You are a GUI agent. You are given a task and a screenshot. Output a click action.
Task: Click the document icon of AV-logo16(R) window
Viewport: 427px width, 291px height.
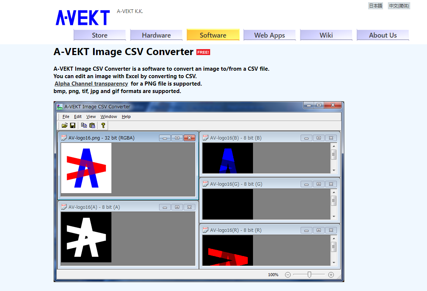tap(206, 230)
